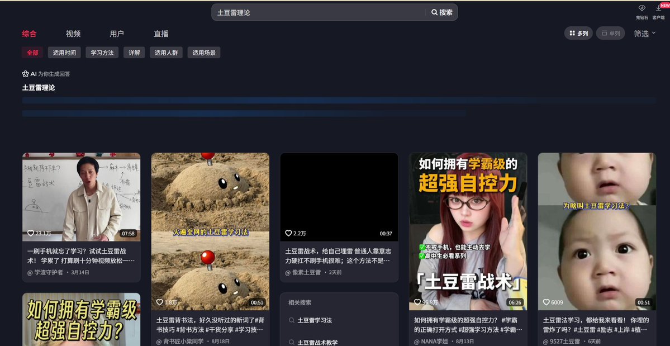Image resolution: width=670 pixels, height=346 pixels.
Task: Open the 充钻石 diamond recharge icon
Action: tap(642, 8)
